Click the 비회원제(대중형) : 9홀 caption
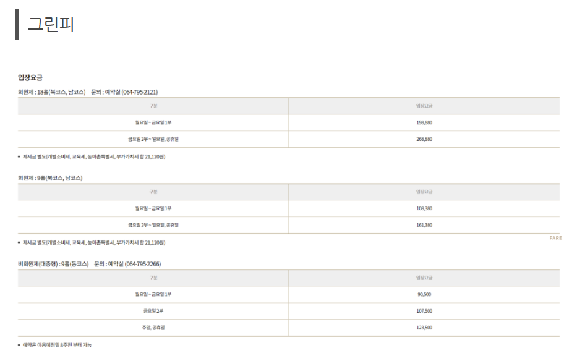 pyautogui.click(x=53, y=264)
